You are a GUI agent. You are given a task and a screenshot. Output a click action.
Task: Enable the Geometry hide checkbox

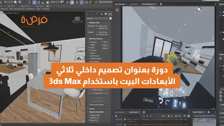(89, 42)
